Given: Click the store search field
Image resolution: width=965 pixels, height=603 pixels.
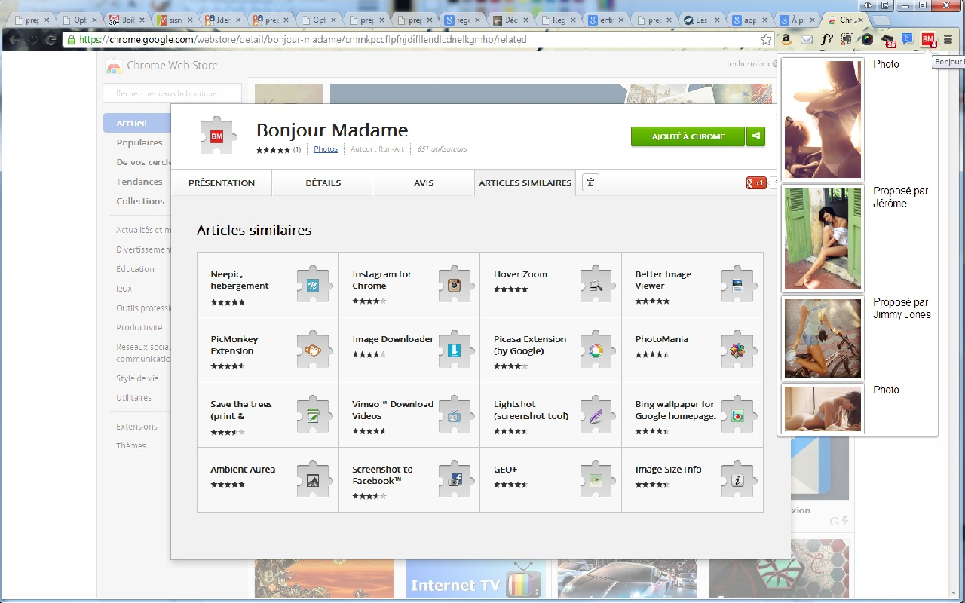Looking at the screenshot, I should [173, 93].
